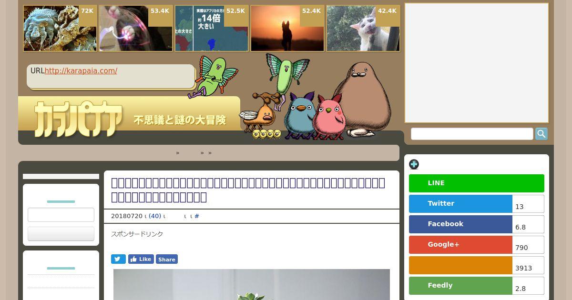Image resolution: width=572 pixels, height=300 pixels.
Task: Click the article date 20180720
Action: coord(127,216)
